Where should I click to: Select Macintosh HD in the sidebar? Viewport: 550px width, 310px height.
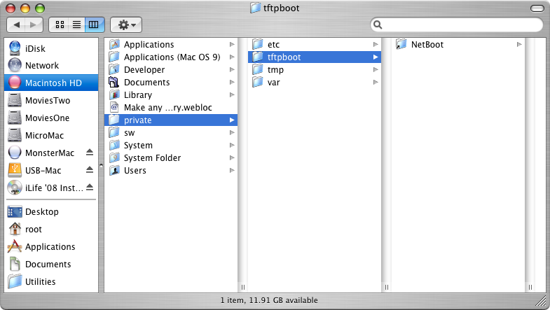51,83
